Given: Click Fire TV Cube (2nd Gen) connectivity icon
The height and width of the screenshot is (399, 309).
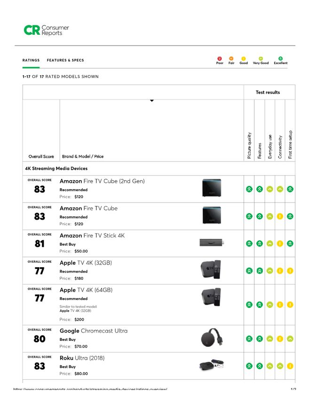Looking at the screenshot, I should pyautogui.click(x=280, y=189).
